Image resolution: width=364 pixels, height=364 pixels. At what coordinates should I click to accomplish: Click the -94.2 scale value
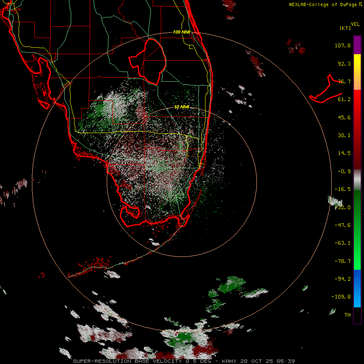pyautogui.click(x=343, y=279)
